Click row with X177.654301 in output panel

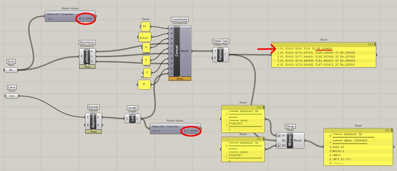coord(324,57)
